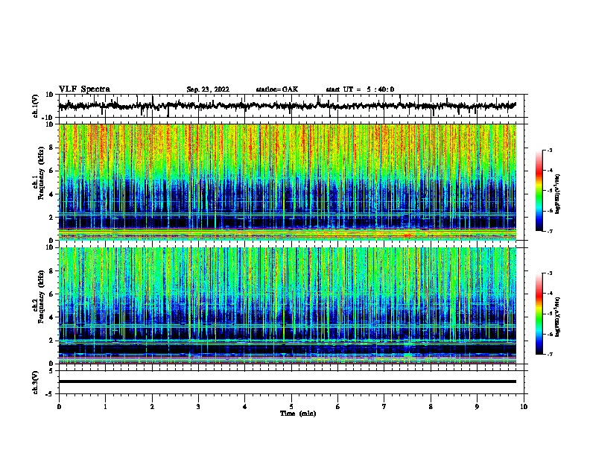The width and height of the screenshot is (590, 456).
Task: Click the "start UT = 5:40:0" header text
Action: tap(360, 89)
